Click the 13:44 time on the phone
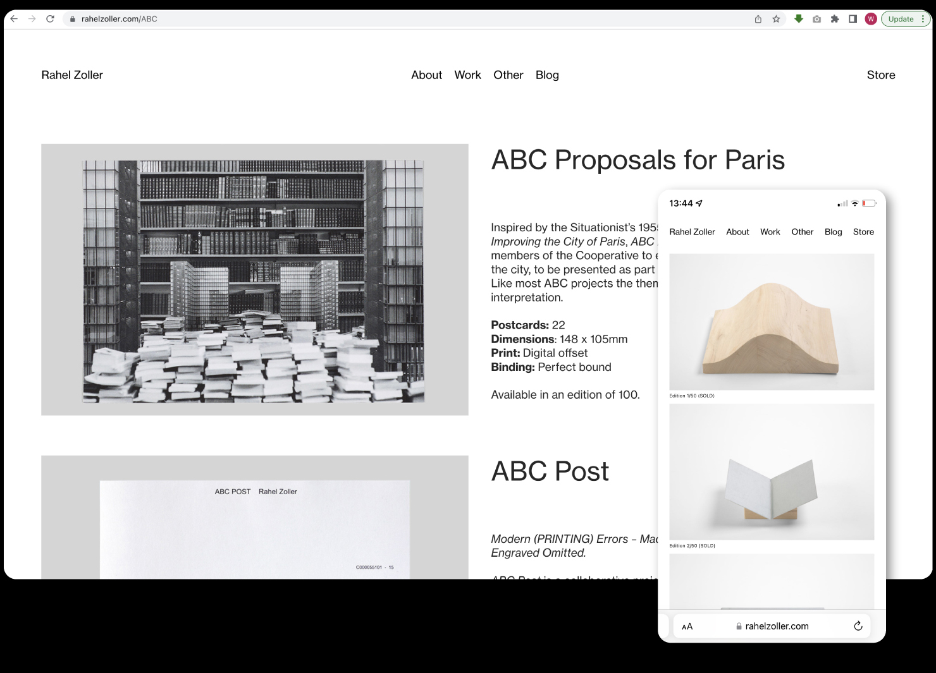The image size is (936, 673). (681, 203)
